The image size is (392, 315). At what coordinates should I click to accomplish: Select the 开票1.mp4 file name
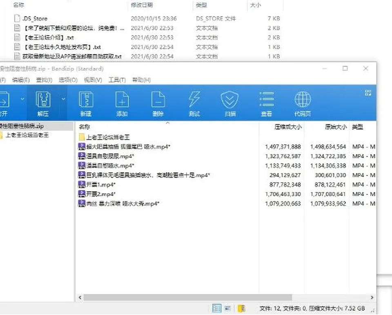click(x=101, y=185)
